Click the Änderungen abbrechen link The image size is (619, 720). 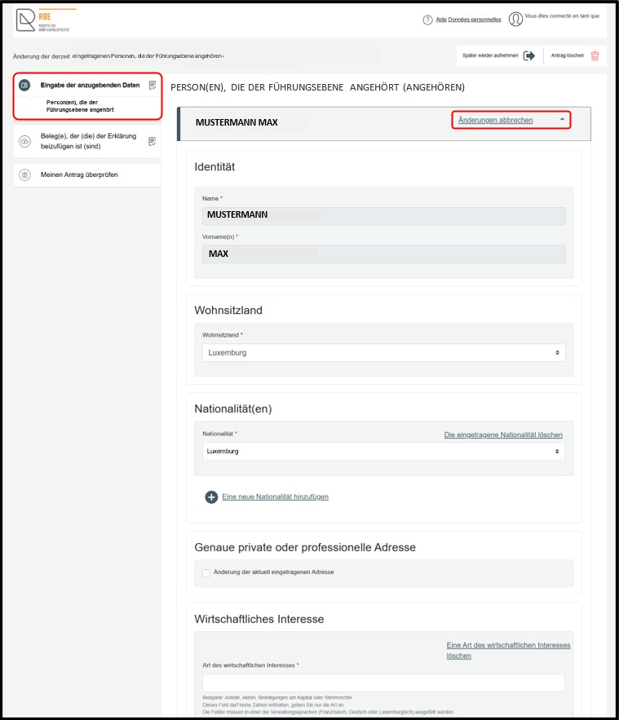[496, 120]
